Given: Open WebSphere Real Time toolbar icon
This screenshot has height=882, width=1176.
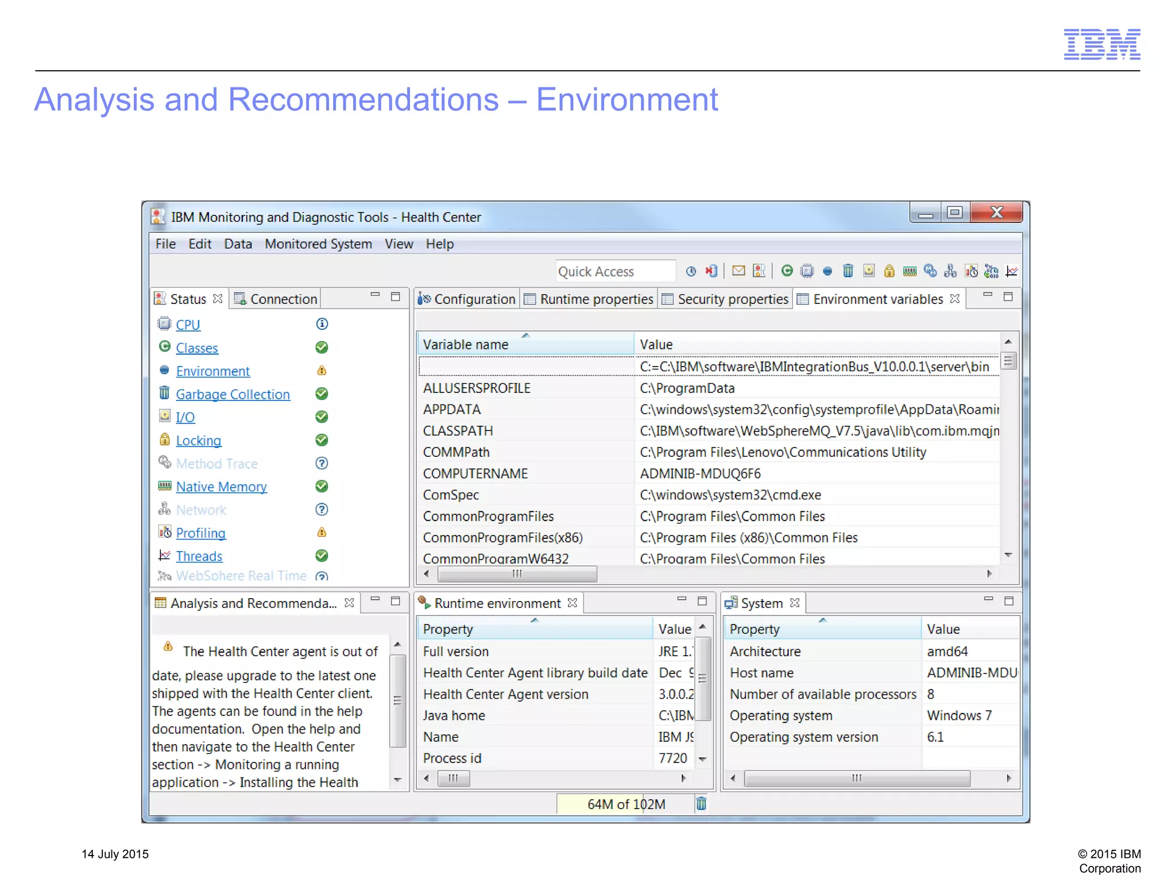Looking at the screenshot, I should click(x=991, y=271).
